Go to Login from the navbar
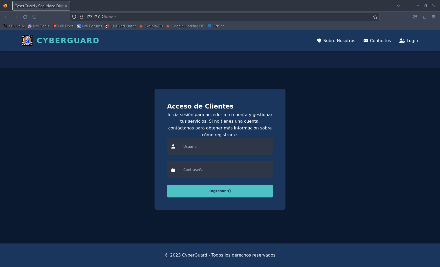 [x=409, y=41]
